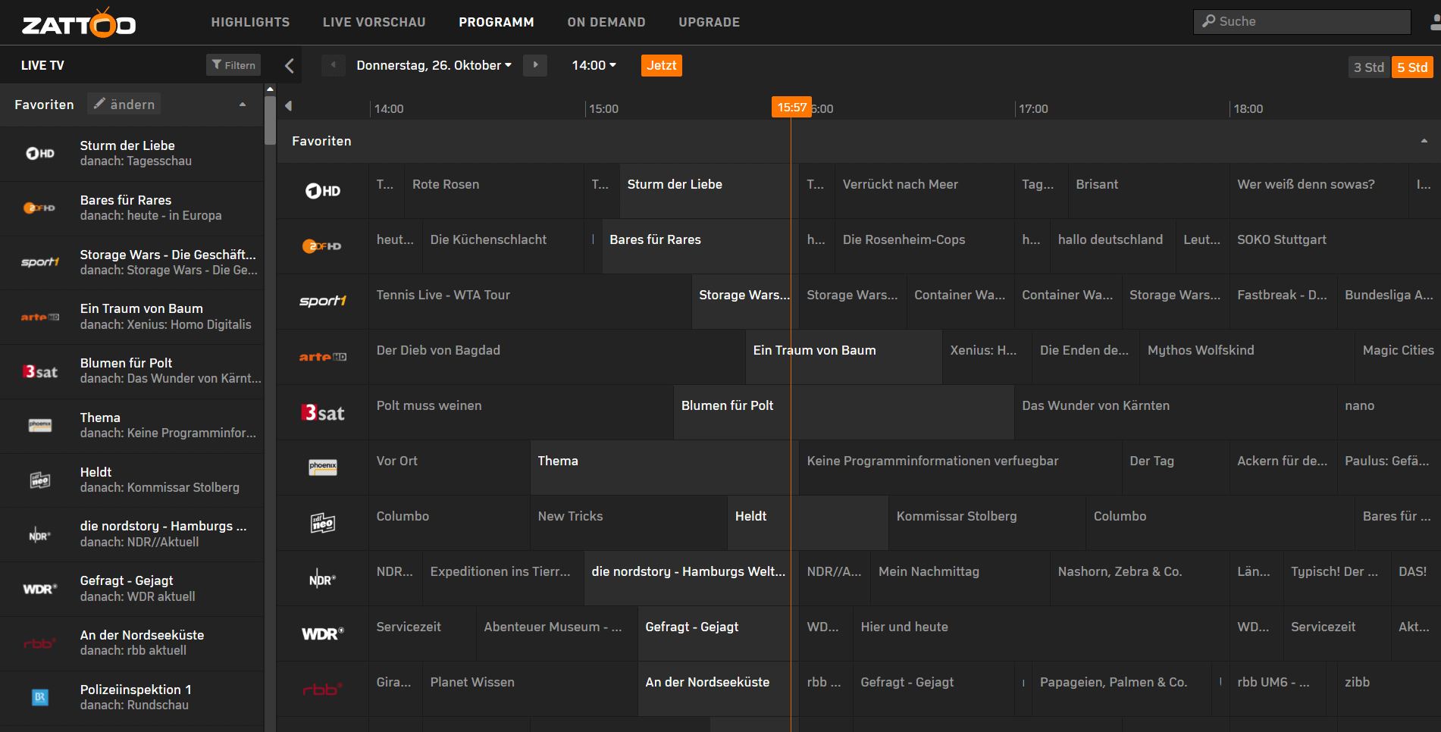The width and height of the screenshot is (1441, 732).
Task: Go to next day arrow
Action: click(535, 65)
